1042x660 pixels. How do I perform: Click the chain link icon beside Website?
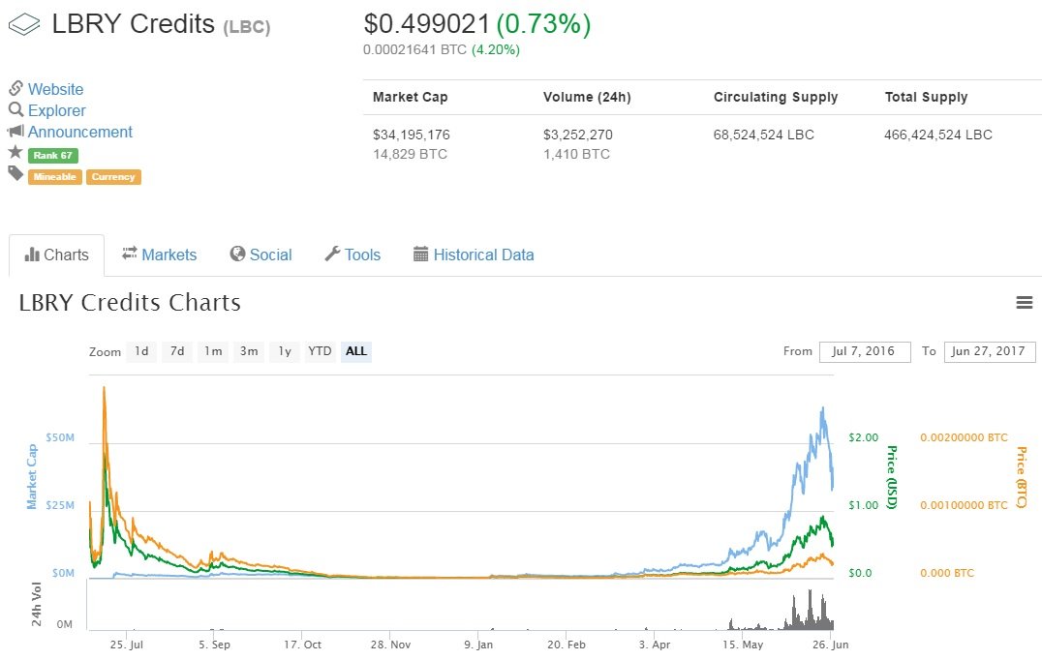coord(15,88)
